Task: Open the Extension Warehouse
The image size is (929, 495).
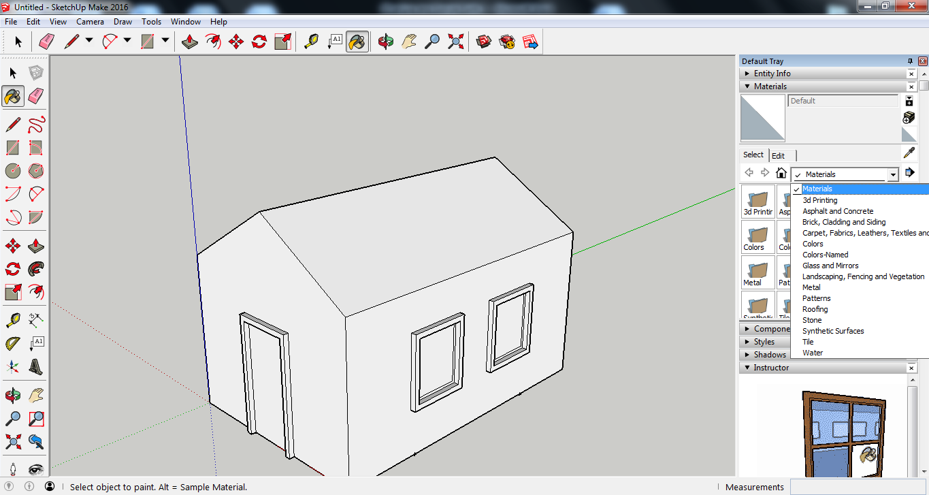Action: tap(507, 42)
